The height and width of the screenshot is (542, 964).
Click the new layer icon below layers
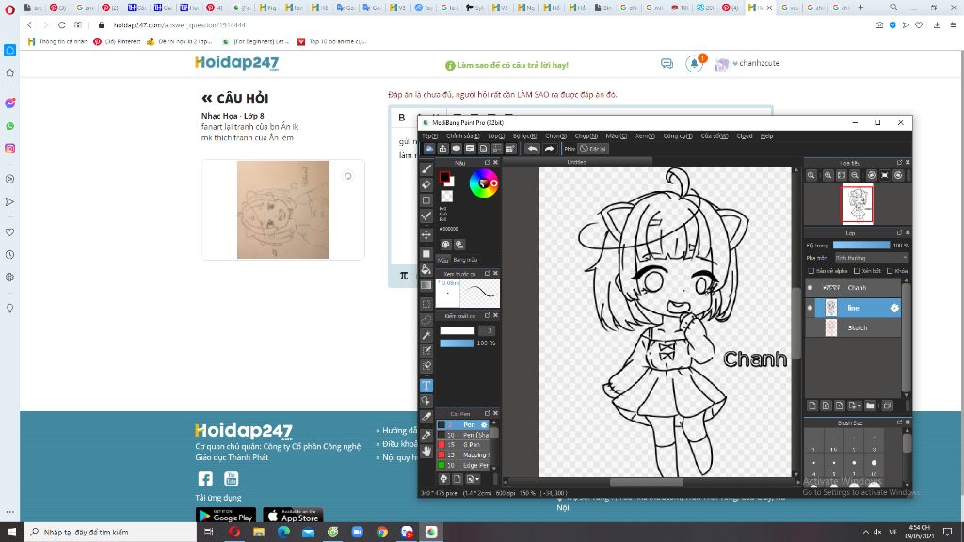click(x=812, y=406)
